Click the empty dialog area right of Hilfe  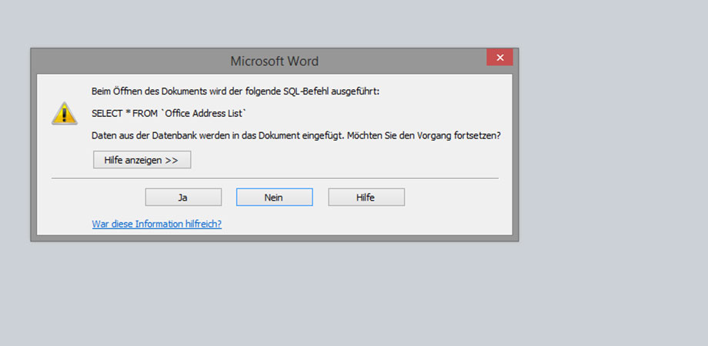click(x=454, y=198)
